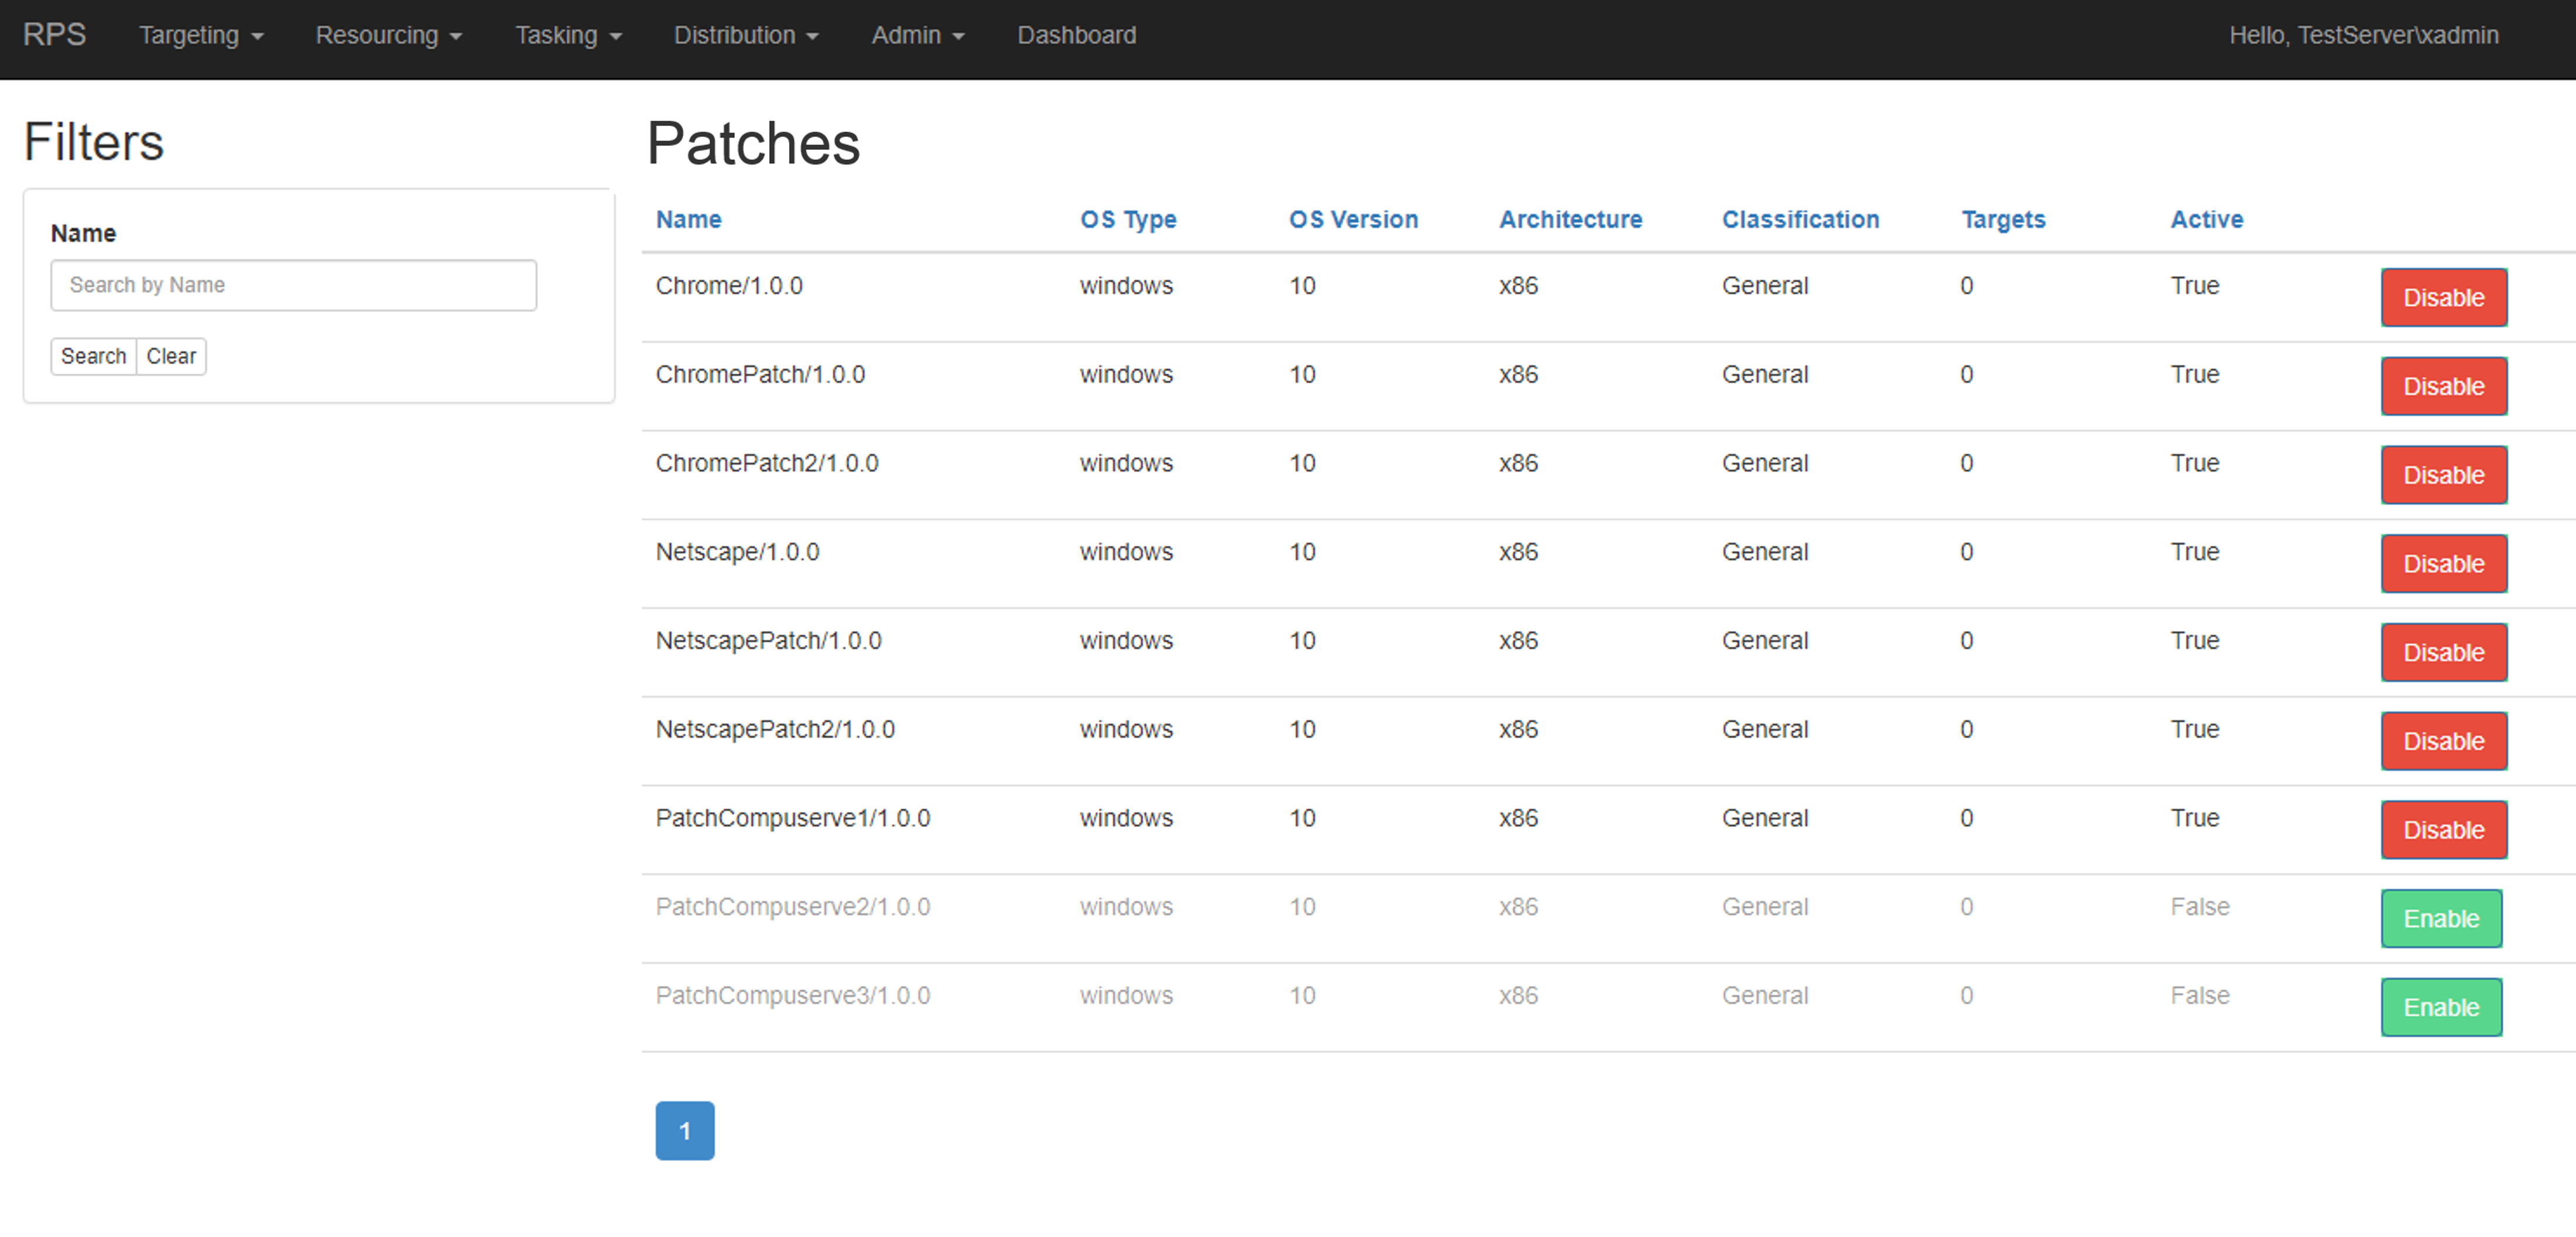Open the Tasking dropdown menu
Screen dimensions: 2576x1237
[x=568, y=35]
